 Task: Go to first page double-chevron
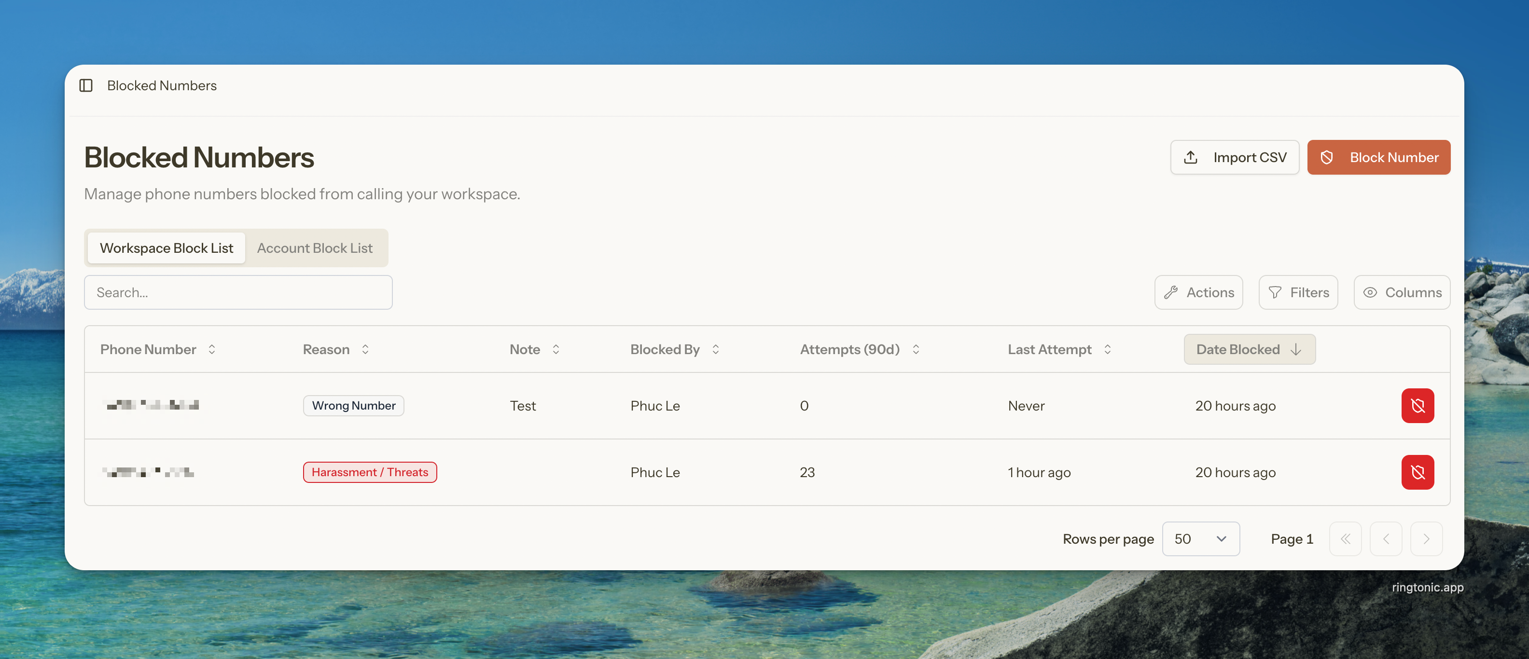click(x=1345, y=538)
